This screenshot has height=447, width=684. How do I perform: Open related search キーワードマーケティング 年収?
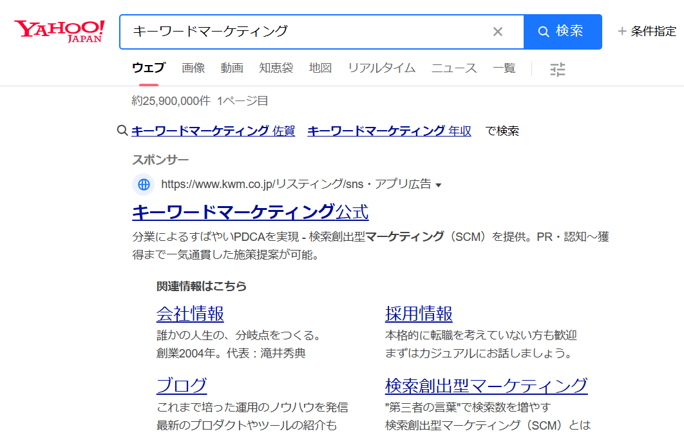pyautogui.click(x=389, y=131)
